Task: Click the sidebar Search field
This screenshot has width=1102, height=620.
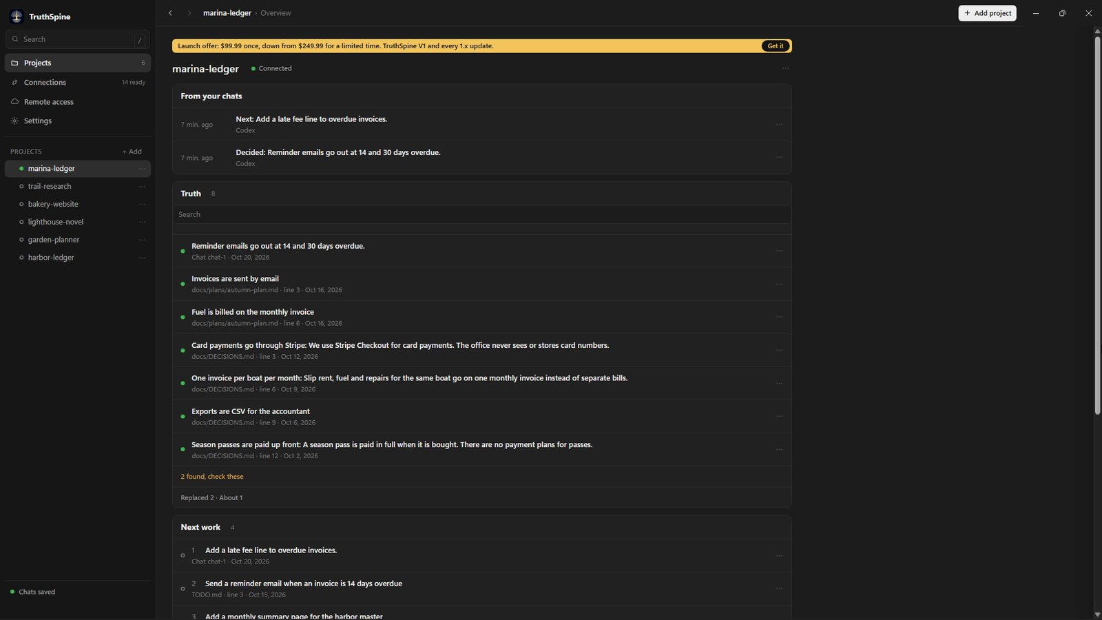Action: pos(78,39)
